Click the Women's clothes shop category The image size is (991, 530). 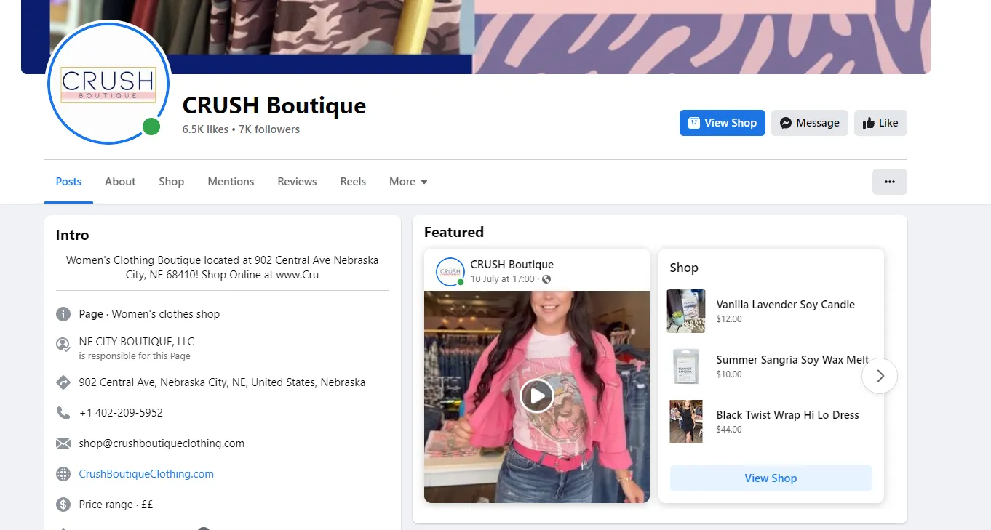point(166,314)
